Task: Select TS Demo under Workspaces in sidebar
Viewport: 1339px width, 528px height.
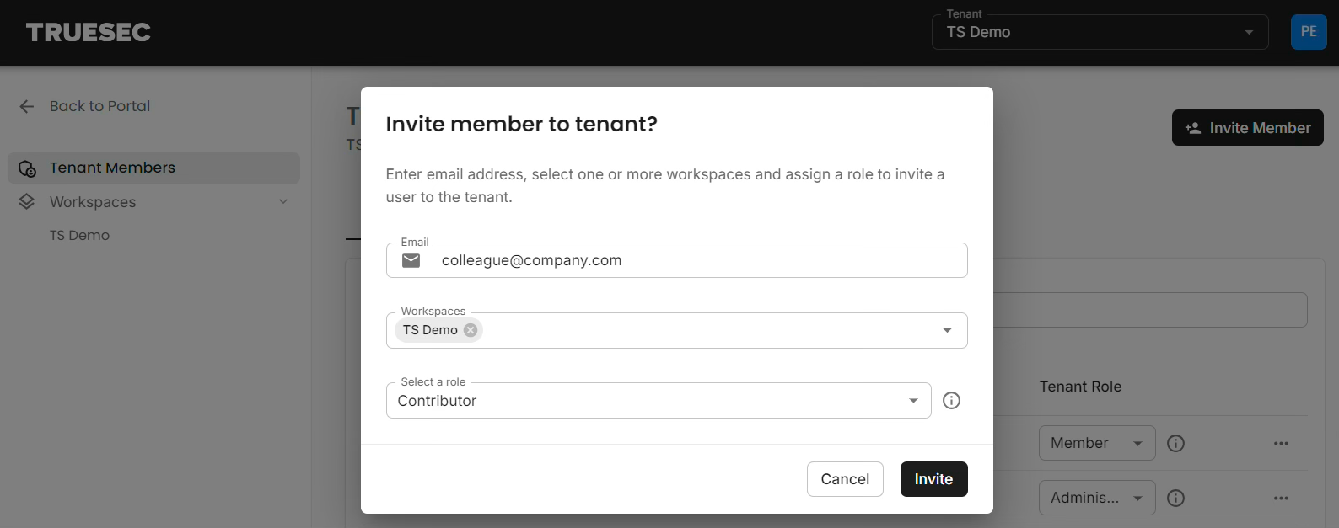Action: tap(80, 235)
